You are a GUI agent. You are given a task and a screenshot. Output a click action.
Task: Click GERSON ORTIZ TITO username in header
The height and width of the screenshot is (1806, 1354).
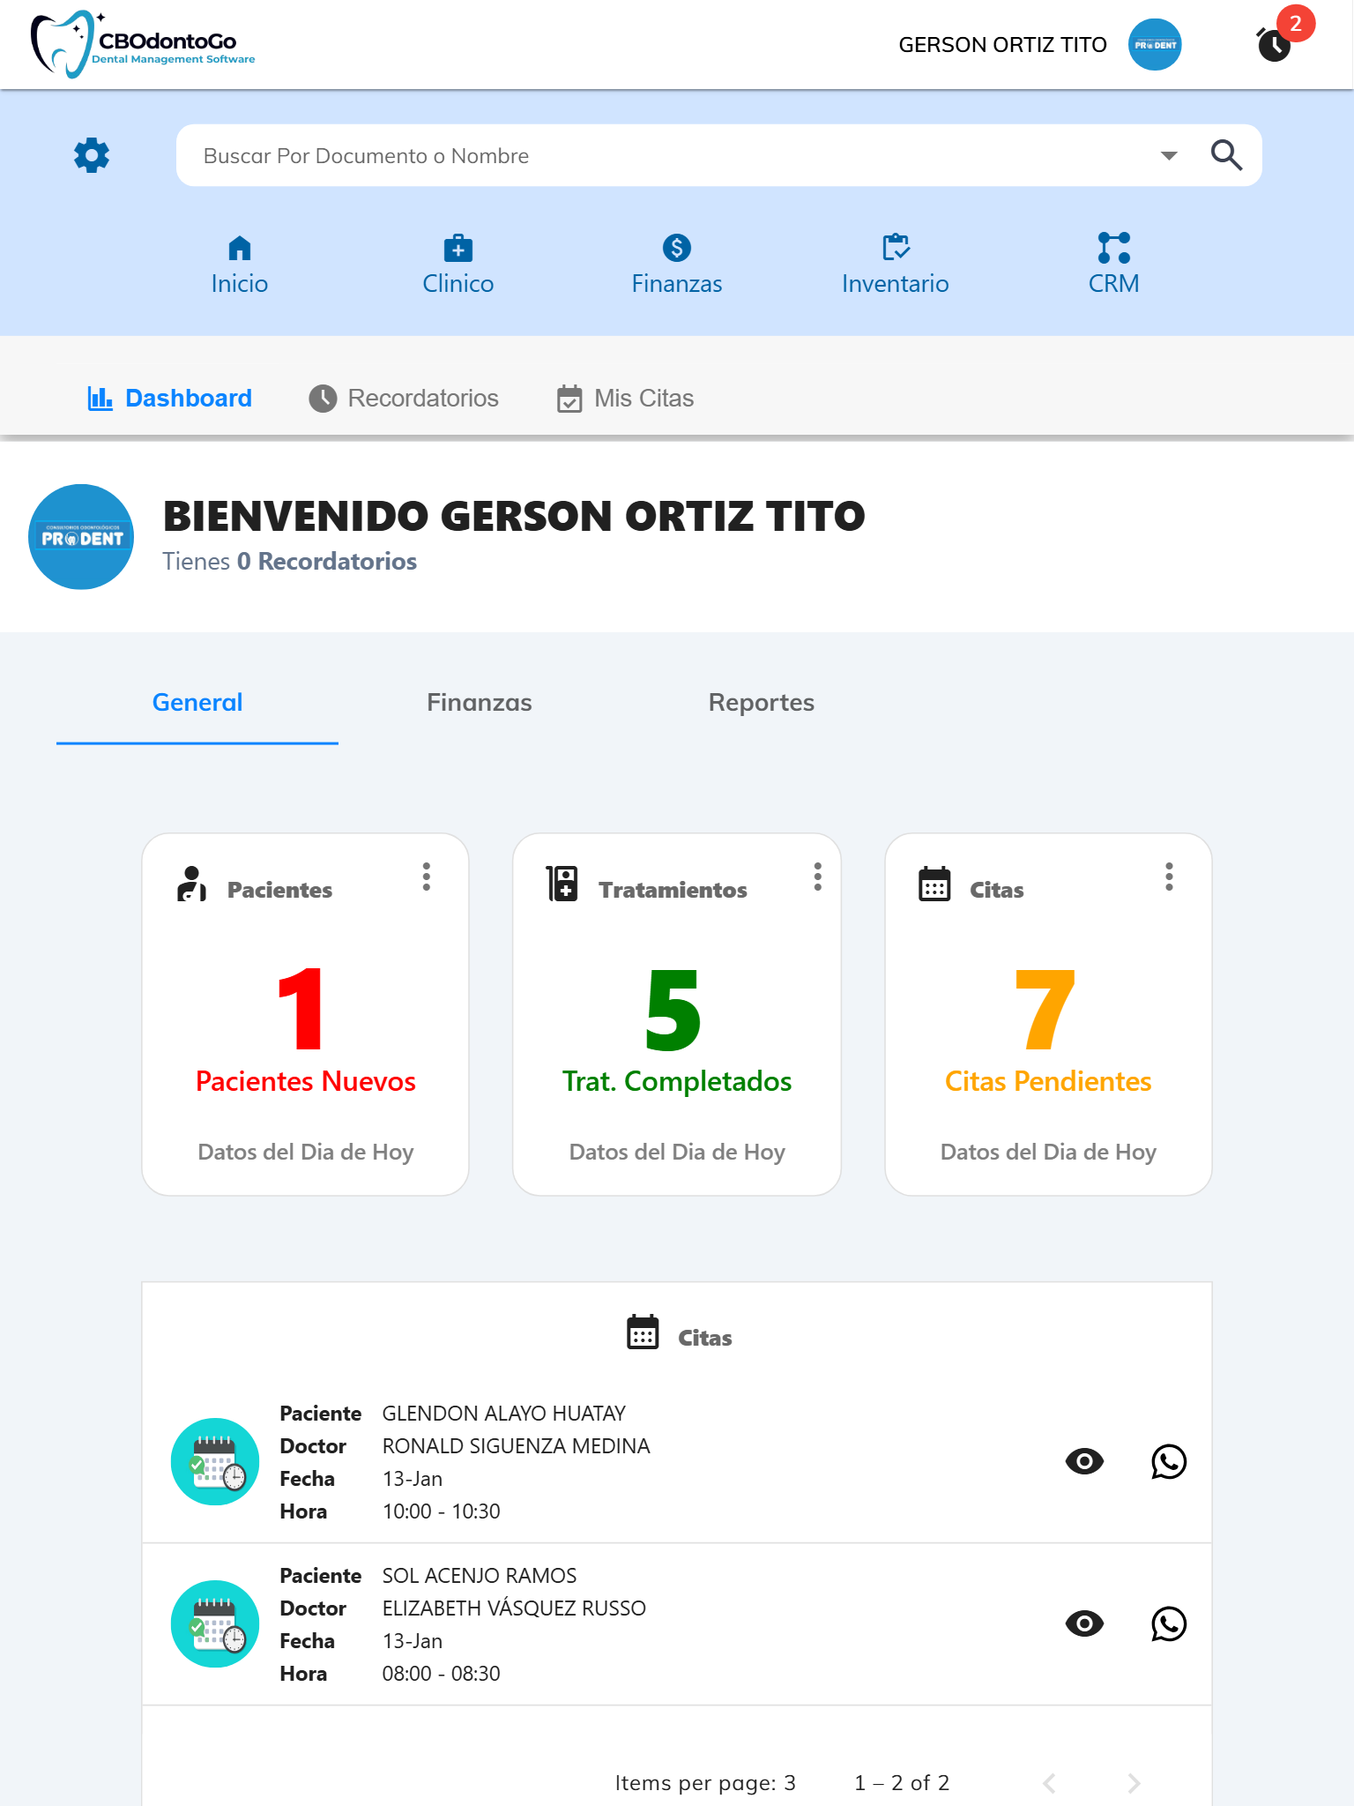(x=1002, y=45)
